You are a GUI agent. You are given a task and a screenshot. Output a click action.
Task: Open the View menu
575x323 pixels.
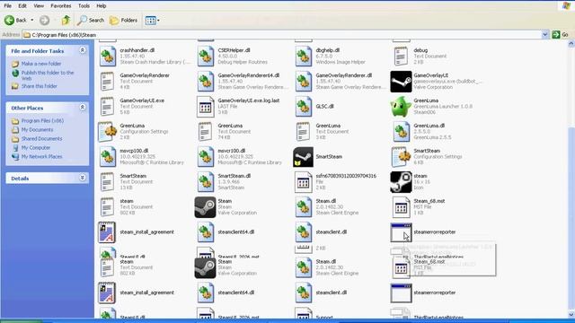click(39, 6)
